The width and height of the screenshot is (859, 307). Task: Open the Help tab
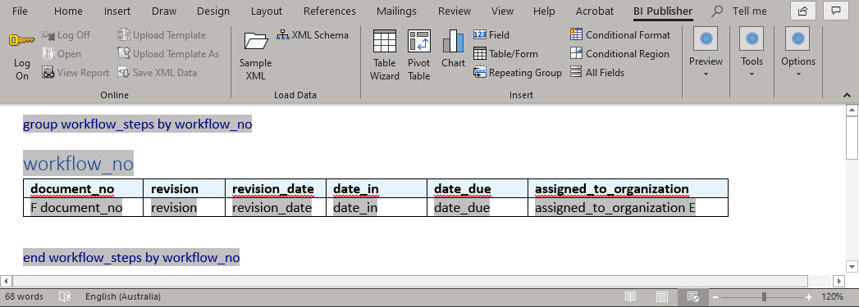click(x=544, y=11)
